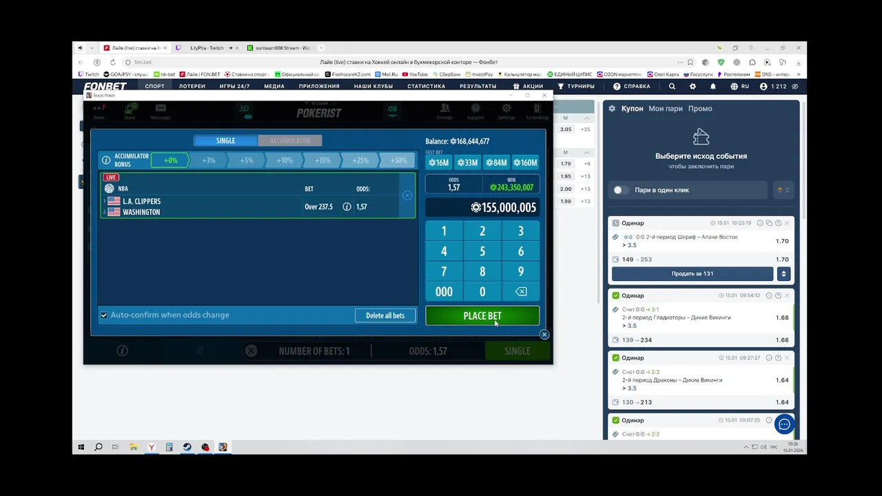Switch to the LilyPita - Twitch browser tab
882x496 pixels.
coord(207,48)
